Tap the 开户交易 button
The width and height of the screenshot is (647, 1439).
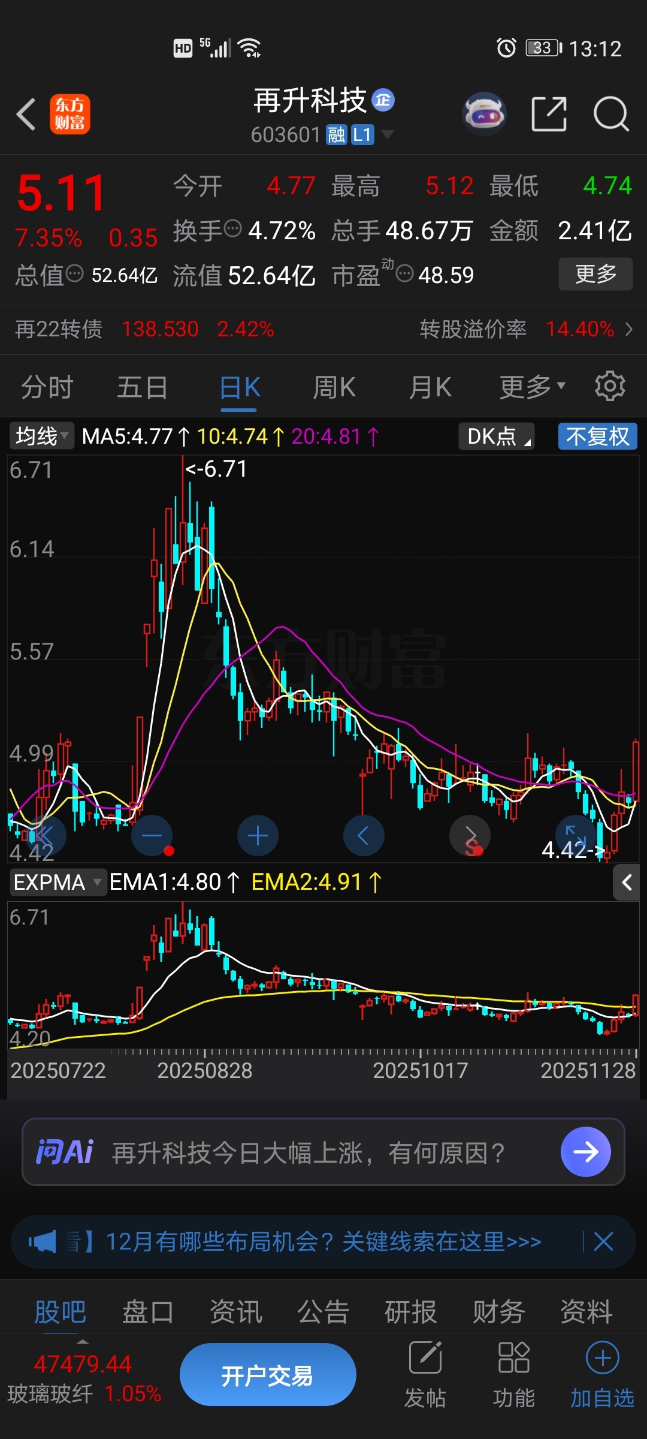pos(268,1375)
